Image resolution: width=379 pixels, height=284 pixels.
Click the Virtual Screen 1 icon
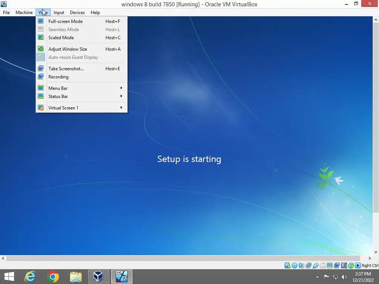[x=41, y=108]
